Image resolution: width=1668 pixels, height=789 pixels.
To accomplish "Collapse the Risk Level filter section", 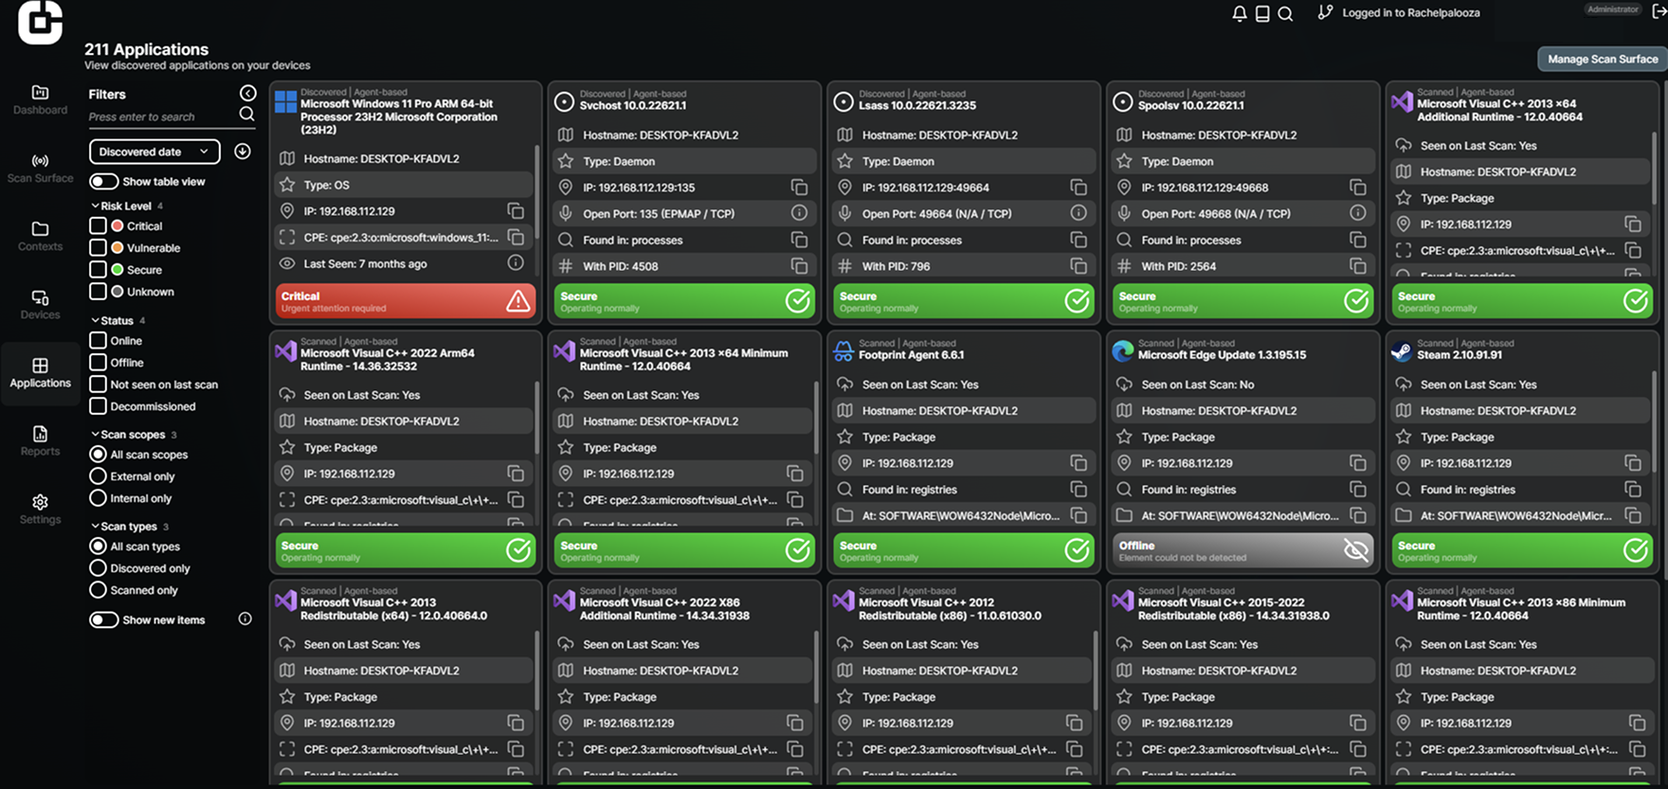I will (96, 206).
